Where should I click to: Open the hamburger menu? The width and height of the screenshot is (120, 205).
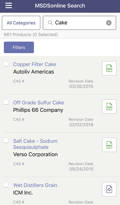coord(9,6)
